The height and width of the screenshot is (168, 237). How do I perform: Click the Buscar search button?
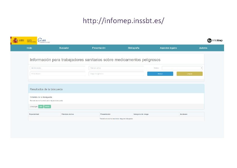click(160, 74)
